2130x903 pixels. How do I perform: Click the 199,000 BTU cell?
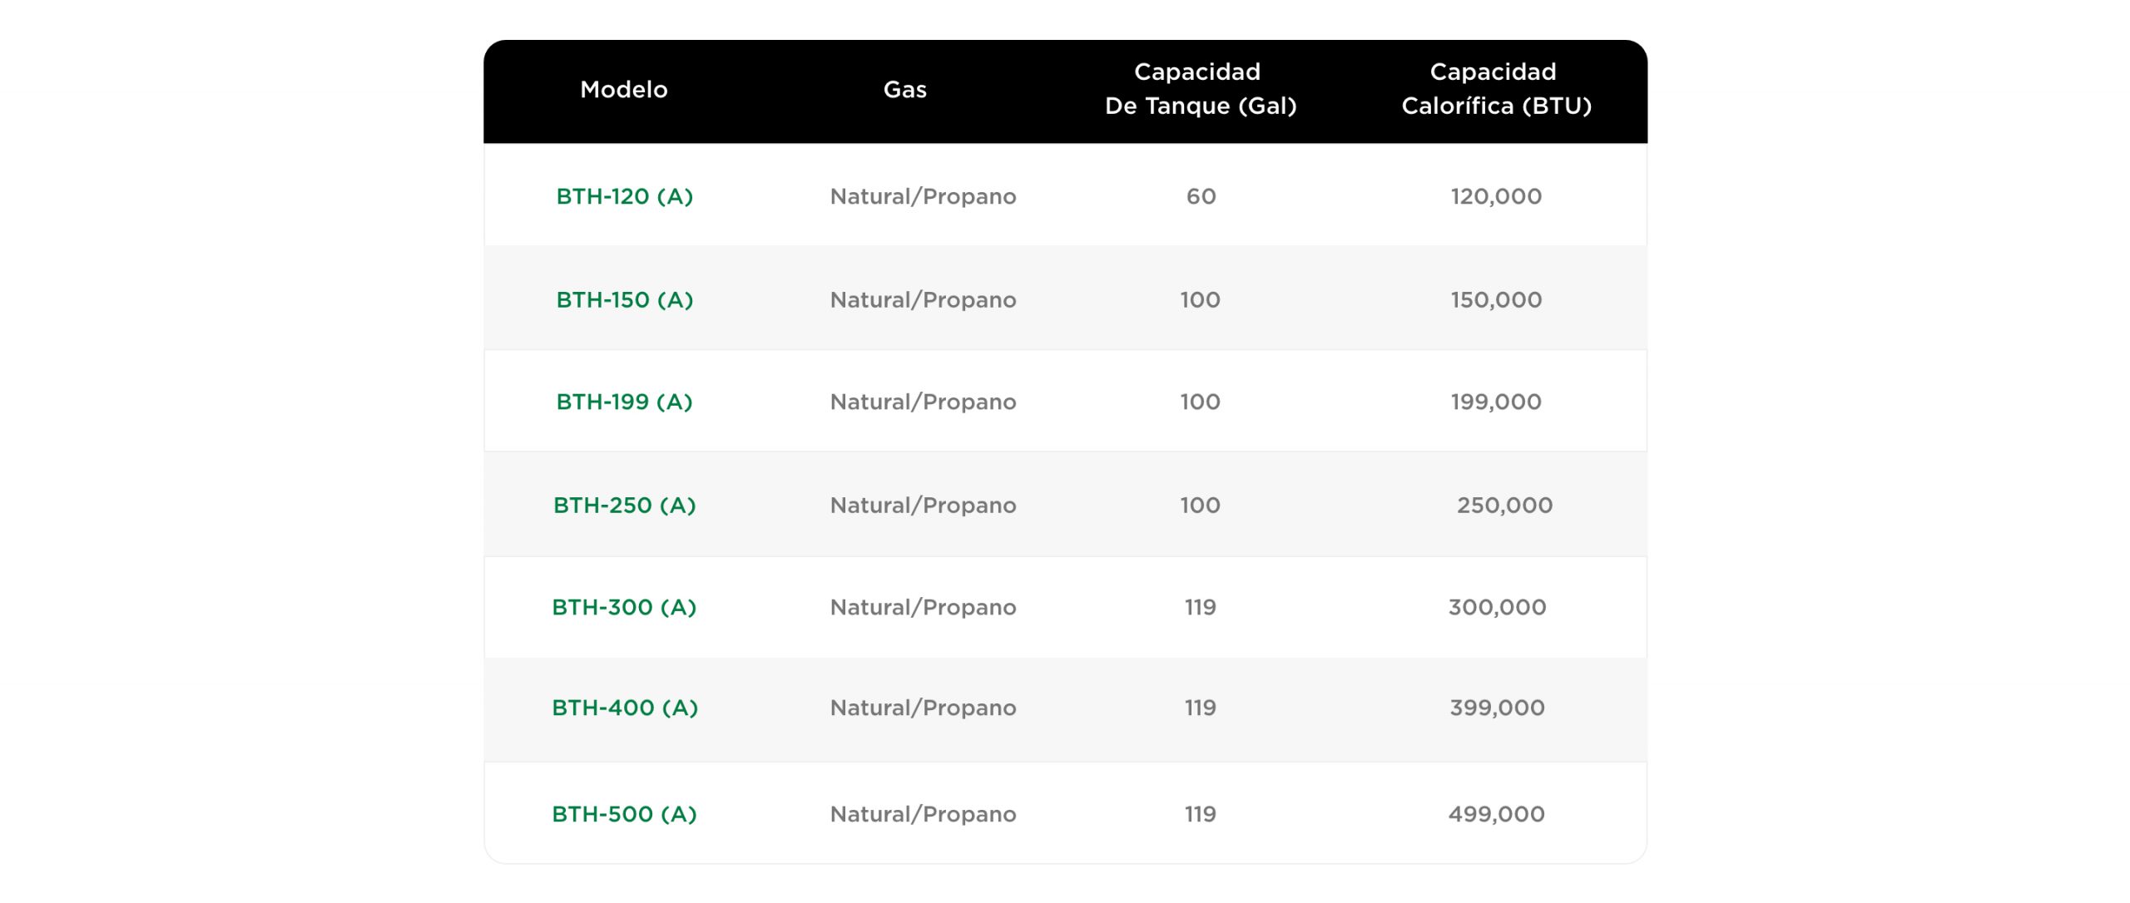1495,402
